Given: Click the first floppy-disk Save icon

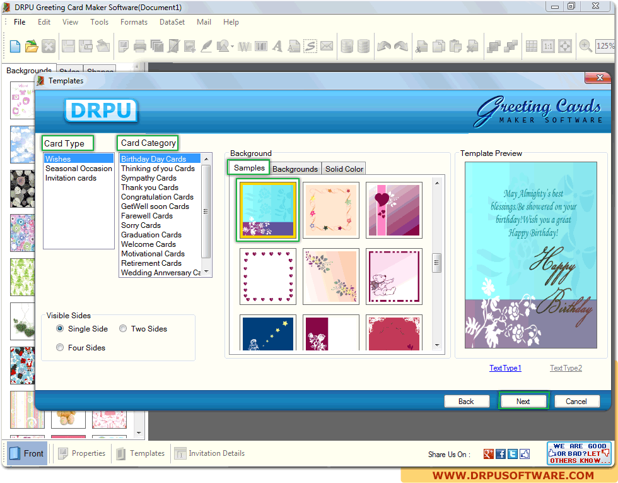Looking at the screenshot, I should [68, 46].
